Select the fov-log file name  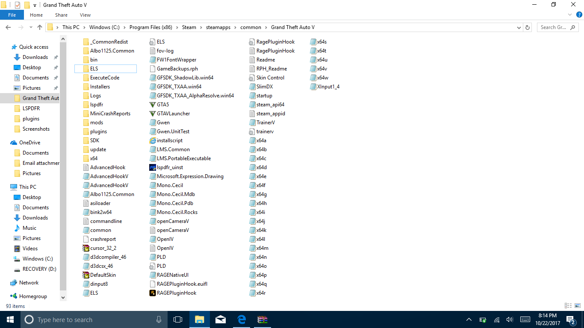[x=165, y=51]
